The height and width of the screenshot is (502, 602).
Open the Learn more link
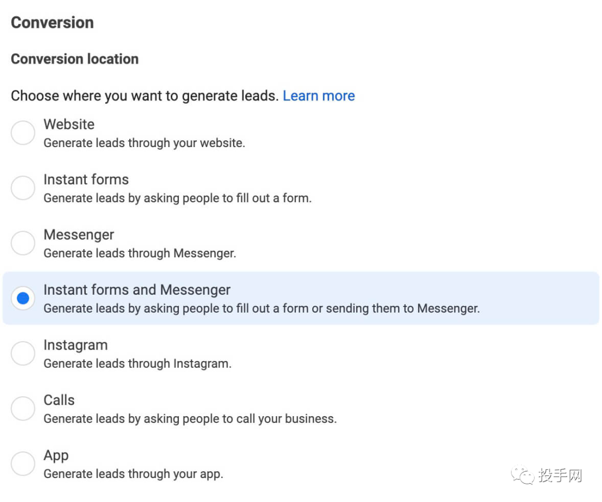click(x=318, y=96)
